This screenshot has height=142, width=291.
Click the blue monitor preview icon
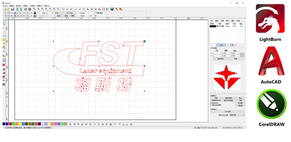pyautogui.click(x=112, y=9)
